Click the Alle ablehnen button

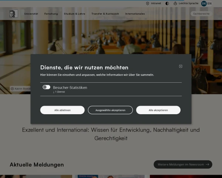point(63,110)
